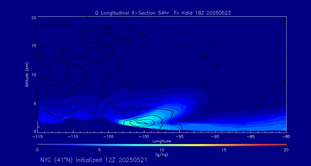Click the color scale bar below the plot
This screenshot has width=311, height=166.
point(162,145)
